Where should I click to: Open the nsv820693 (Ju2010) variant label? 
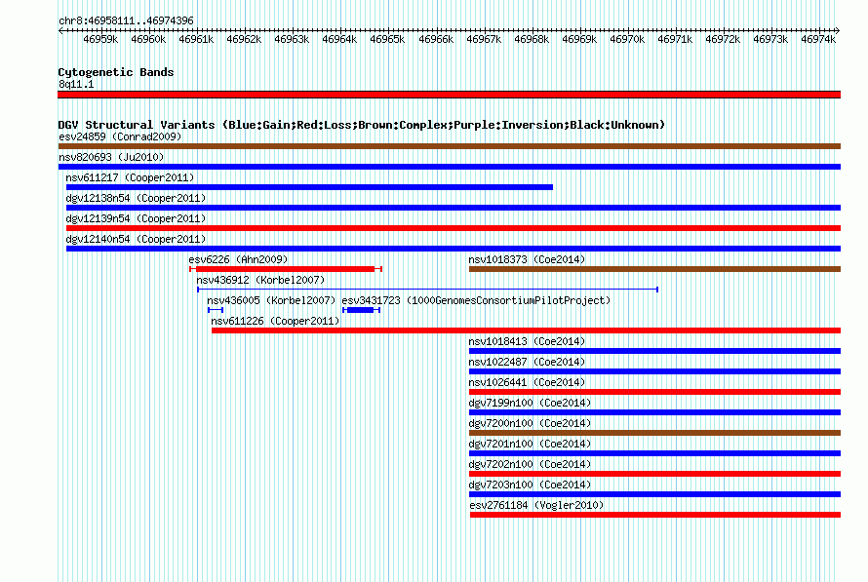tap(111, 157)
